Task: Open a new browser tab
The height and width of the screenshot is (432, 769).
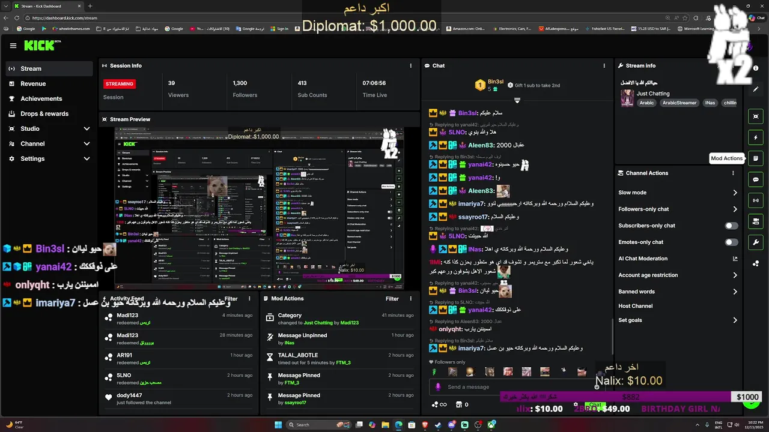Action: tap(90, 6)
